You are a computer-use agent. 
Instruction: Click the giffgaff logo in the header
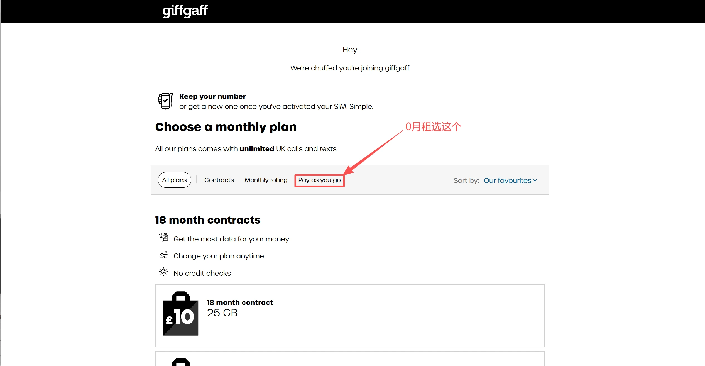(x=185, y=11)
